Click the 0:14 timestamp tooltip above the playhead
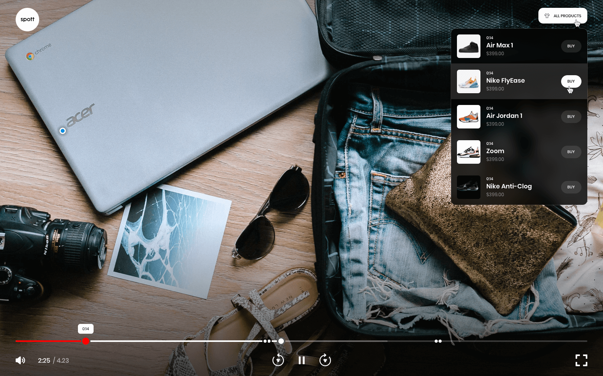This screenshot has height=376, width=603. 86,329
